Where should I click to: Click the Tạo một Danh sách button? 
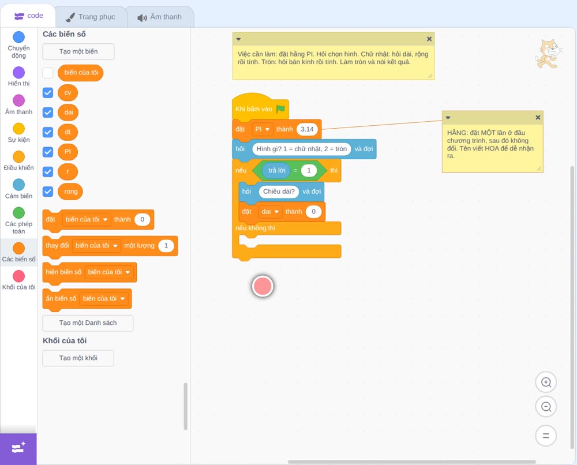pos(88,323)
